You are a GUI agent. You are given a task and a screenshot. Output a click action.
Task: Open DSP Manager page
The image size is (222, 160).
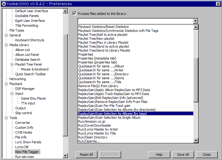(25, 89)
